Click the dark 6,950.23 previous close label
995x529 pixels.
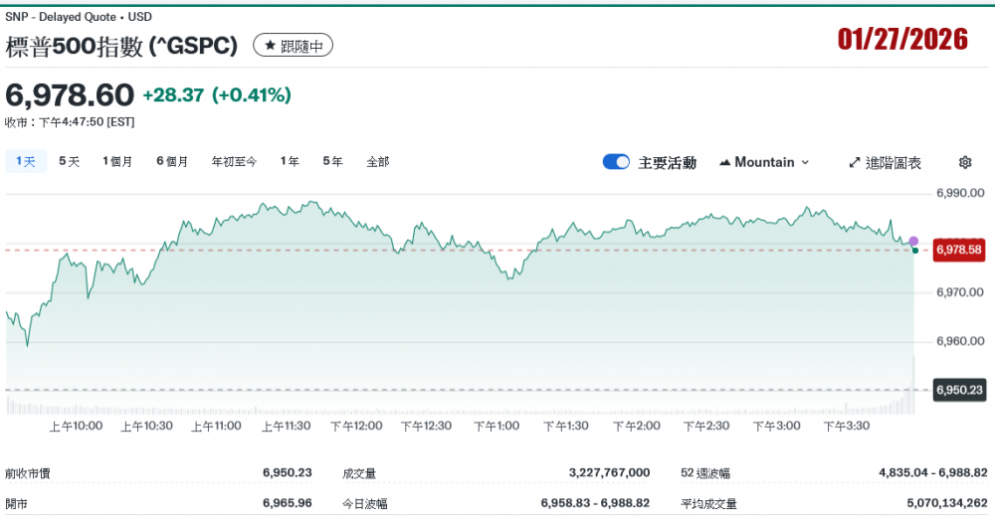pyautogui.click(x=958, y=390)
